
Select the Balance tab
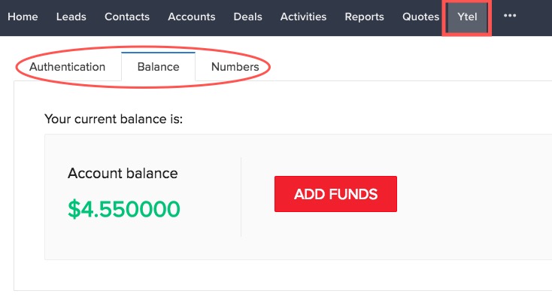[158, 67]
